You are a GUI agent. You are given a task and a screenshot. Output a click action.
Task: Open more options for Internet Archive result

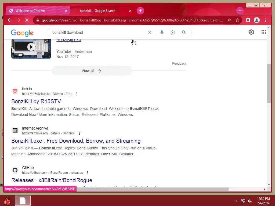pyautogui.click(x=79, y=133)
